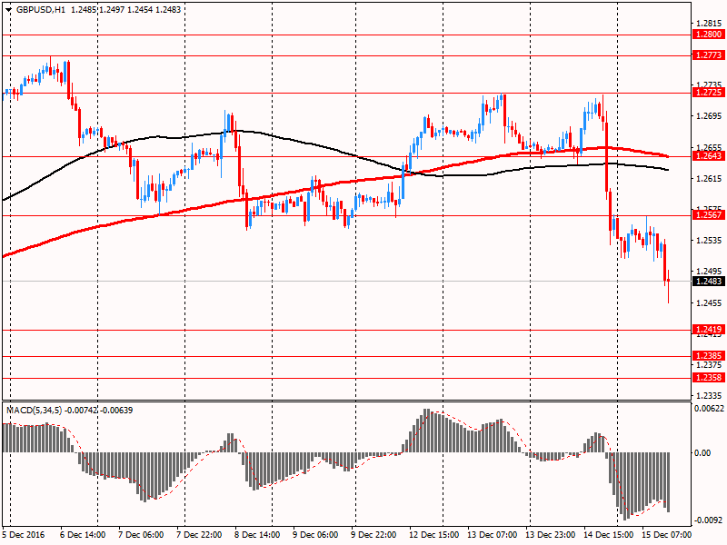Click the 1.2358 red price level label

click(x=708, y=378)
